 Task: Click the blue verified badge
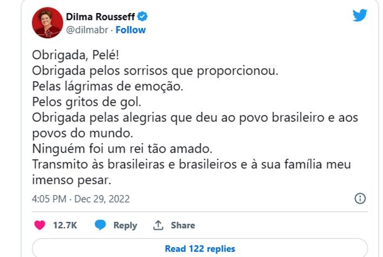[143, 17]
